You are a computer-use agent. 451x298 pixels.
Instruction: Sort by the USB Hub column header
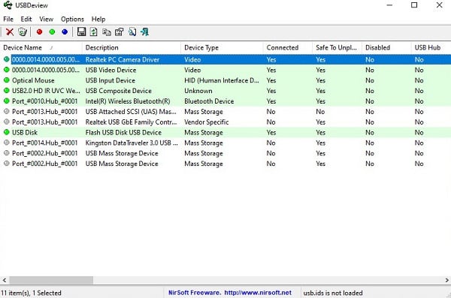pyautogui.click(x=431, y=47)
